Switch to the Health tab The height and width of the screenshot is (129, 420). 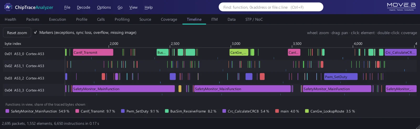pyautogui.click(x=10, y=19)
